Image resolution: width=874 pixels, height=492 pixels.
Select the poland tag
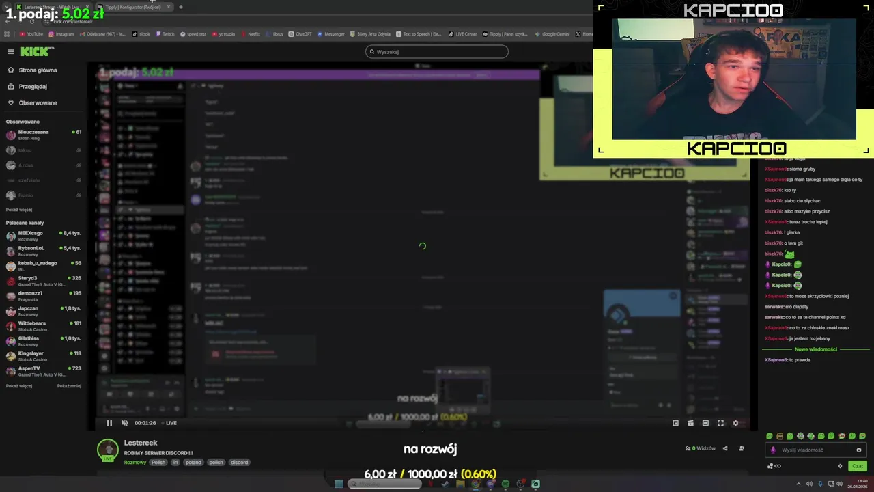(193, 462)
